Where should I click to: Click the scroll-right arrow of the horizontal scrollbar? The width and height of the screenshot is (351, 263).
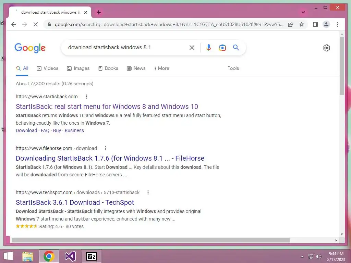point(336,240)
